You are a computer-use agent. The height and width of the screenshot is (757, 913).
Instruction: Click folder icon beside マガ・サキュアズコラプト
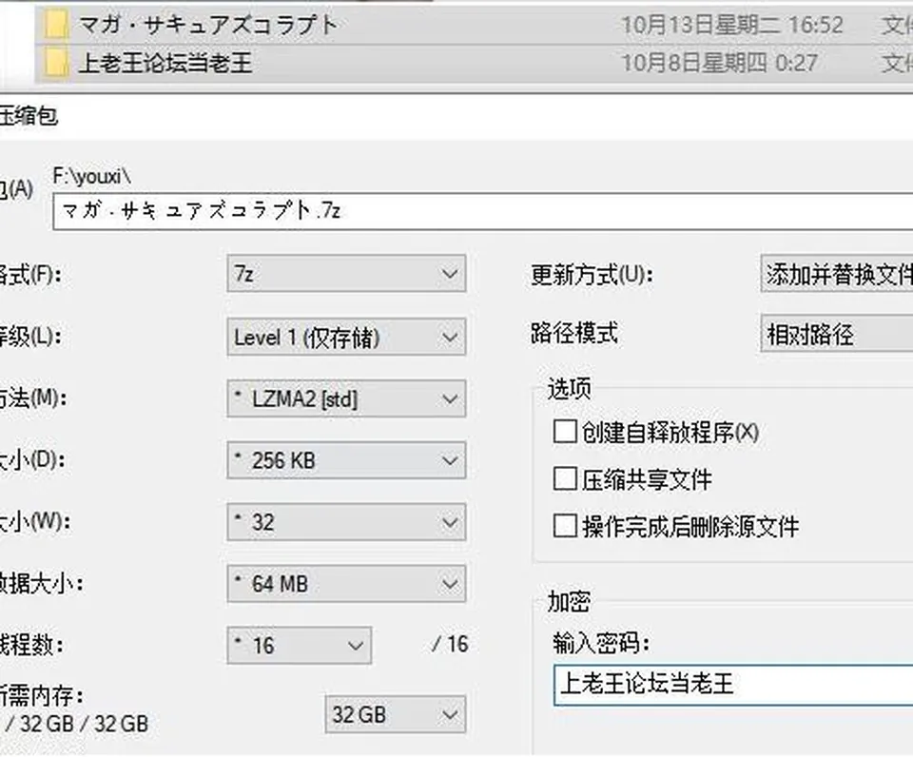click(x=56, y=25)
